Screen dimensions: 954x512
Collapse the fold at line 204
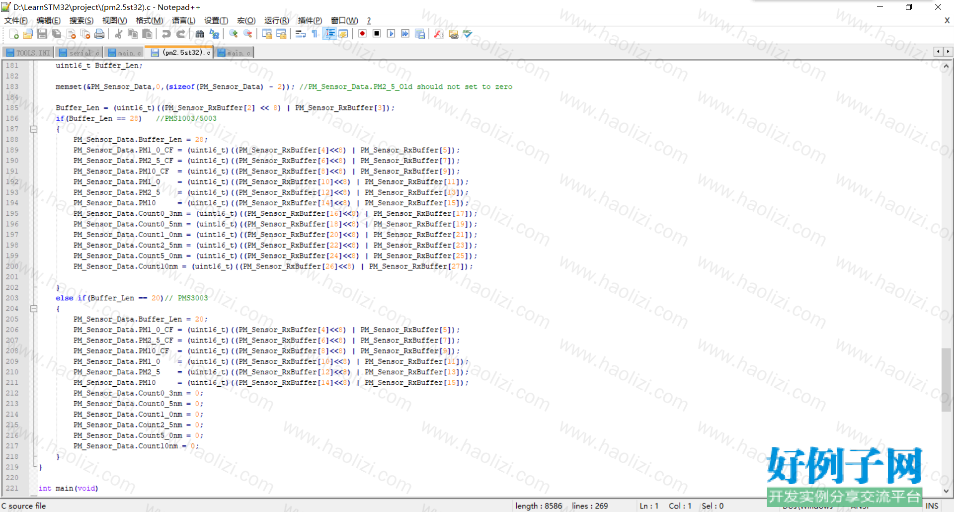click(x=34, y=309)
